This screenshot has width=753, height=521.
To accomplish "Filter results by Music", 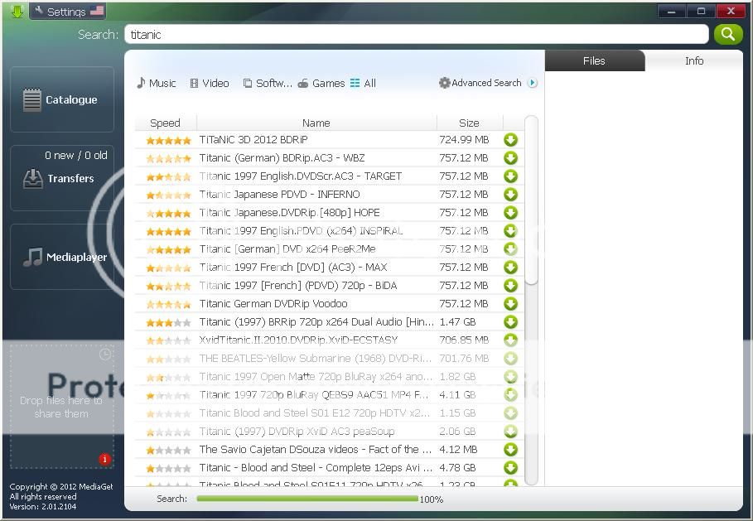I will click(x=156, y=83).
